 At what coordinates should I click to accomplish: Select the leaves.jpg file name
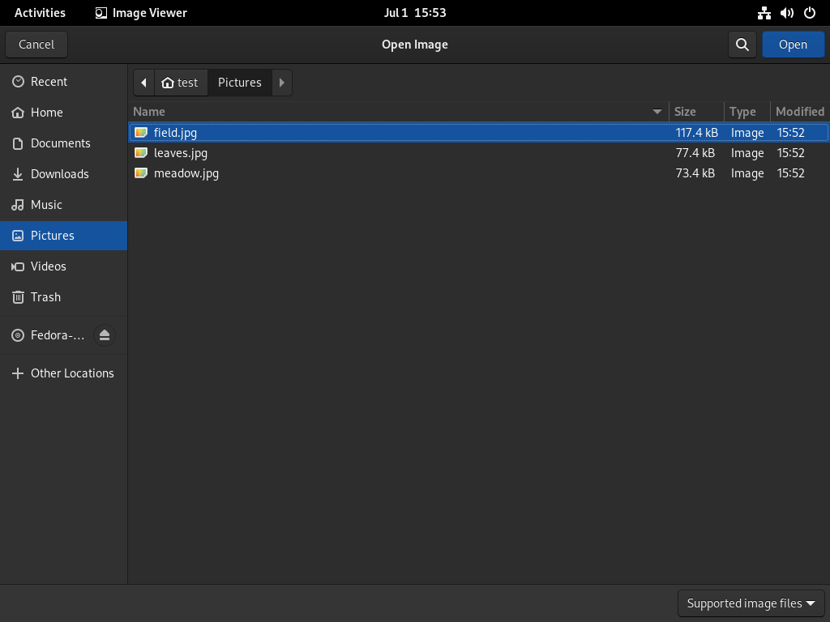point(181,153)
